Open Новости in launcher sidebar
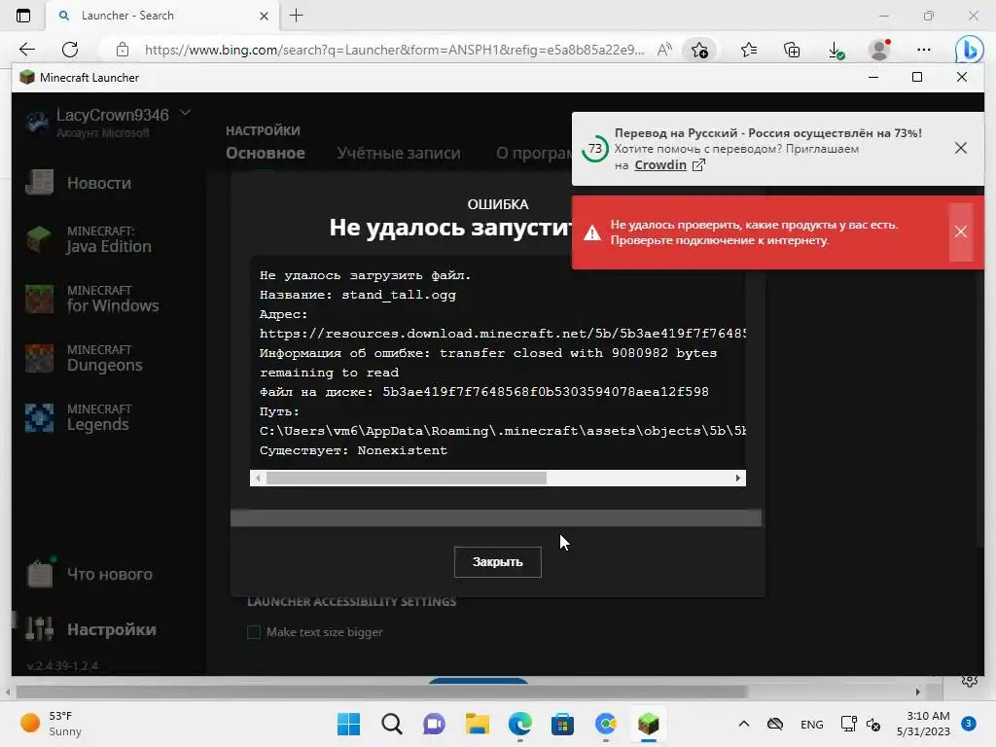 [80, 183]
